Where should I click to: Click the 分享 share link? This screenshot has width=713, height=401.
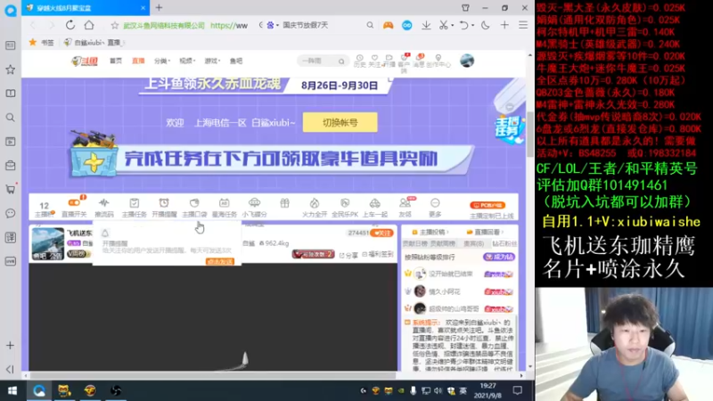tap(348, 256)
